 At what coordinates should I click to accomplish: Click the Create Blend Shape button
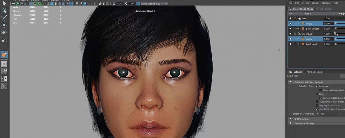(x=301, y=9)
